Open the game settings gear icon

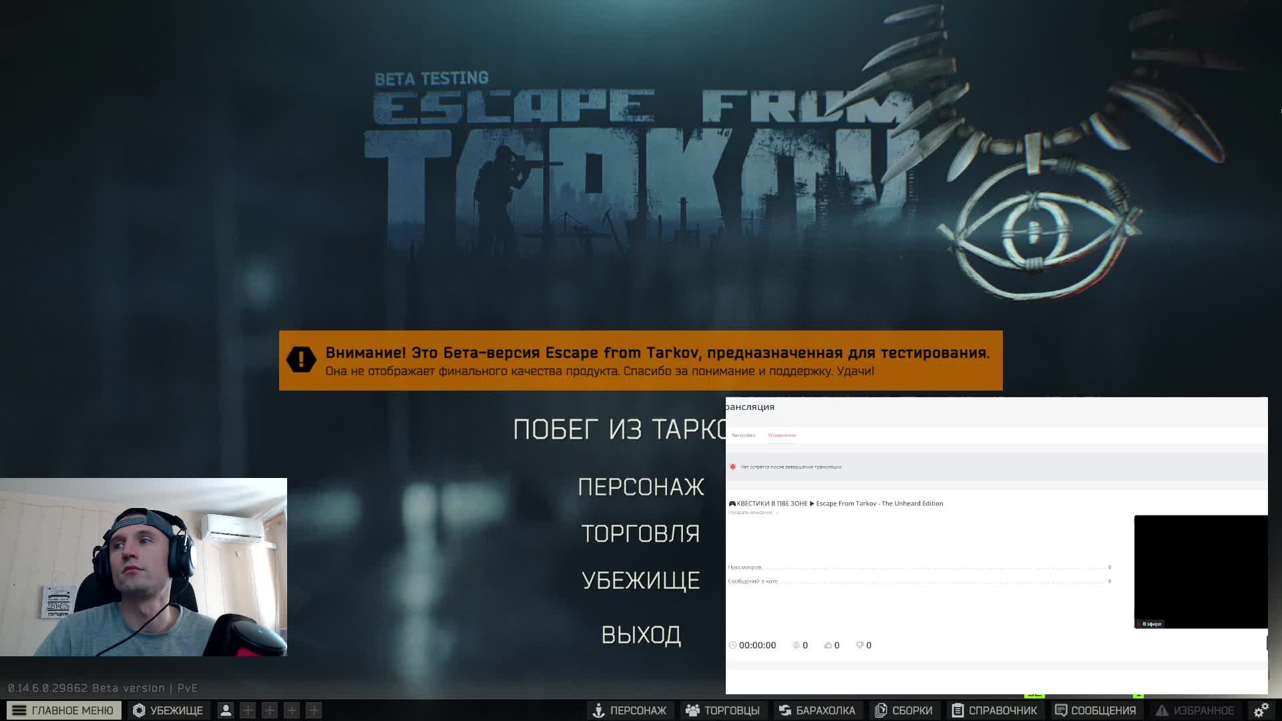click(1261, 710)
